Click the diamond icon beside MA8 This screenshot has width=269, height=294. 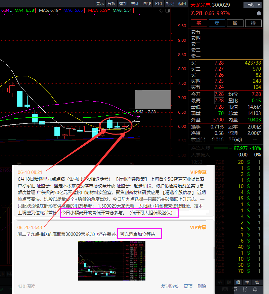click(x=161, y=11)
